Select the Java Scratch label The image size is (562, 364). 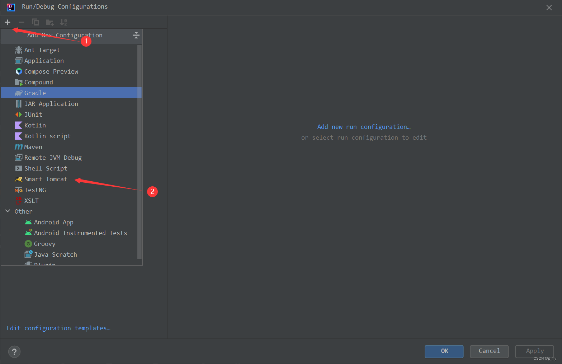[56, 255]
